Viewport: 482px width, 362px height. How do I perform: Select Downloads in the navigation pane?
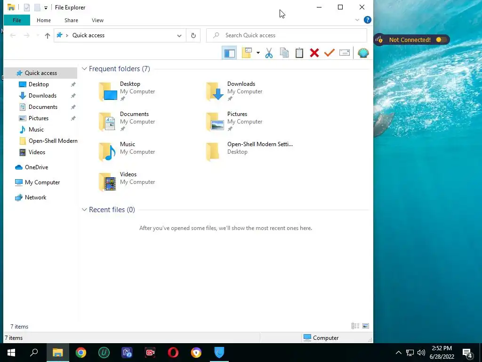pos(42,96)
